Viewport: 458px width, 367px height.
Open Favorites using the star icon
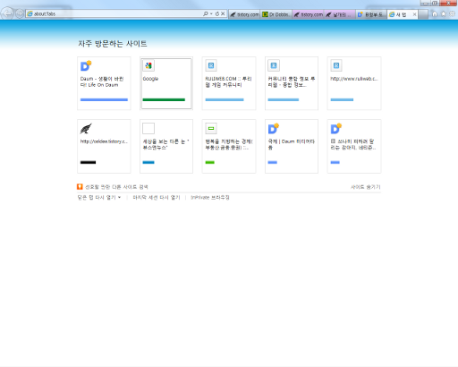click(444, 13)
